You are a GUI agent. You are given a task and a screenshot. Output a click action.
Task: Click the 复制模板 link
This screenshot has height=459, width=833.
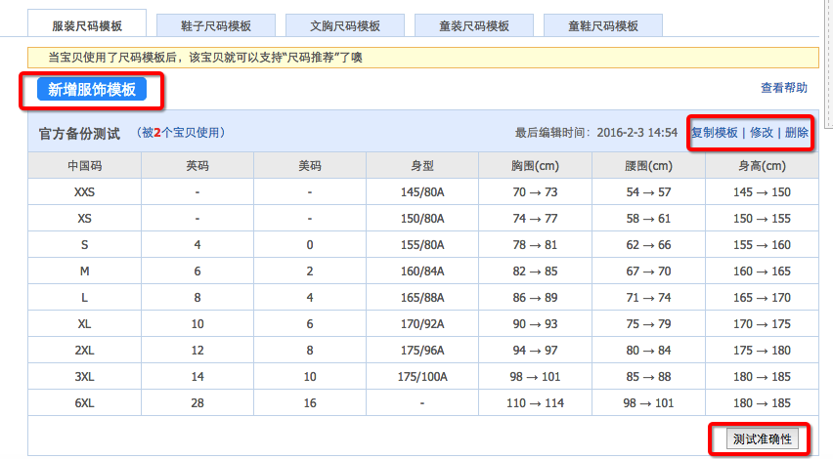tap(714, 132)
